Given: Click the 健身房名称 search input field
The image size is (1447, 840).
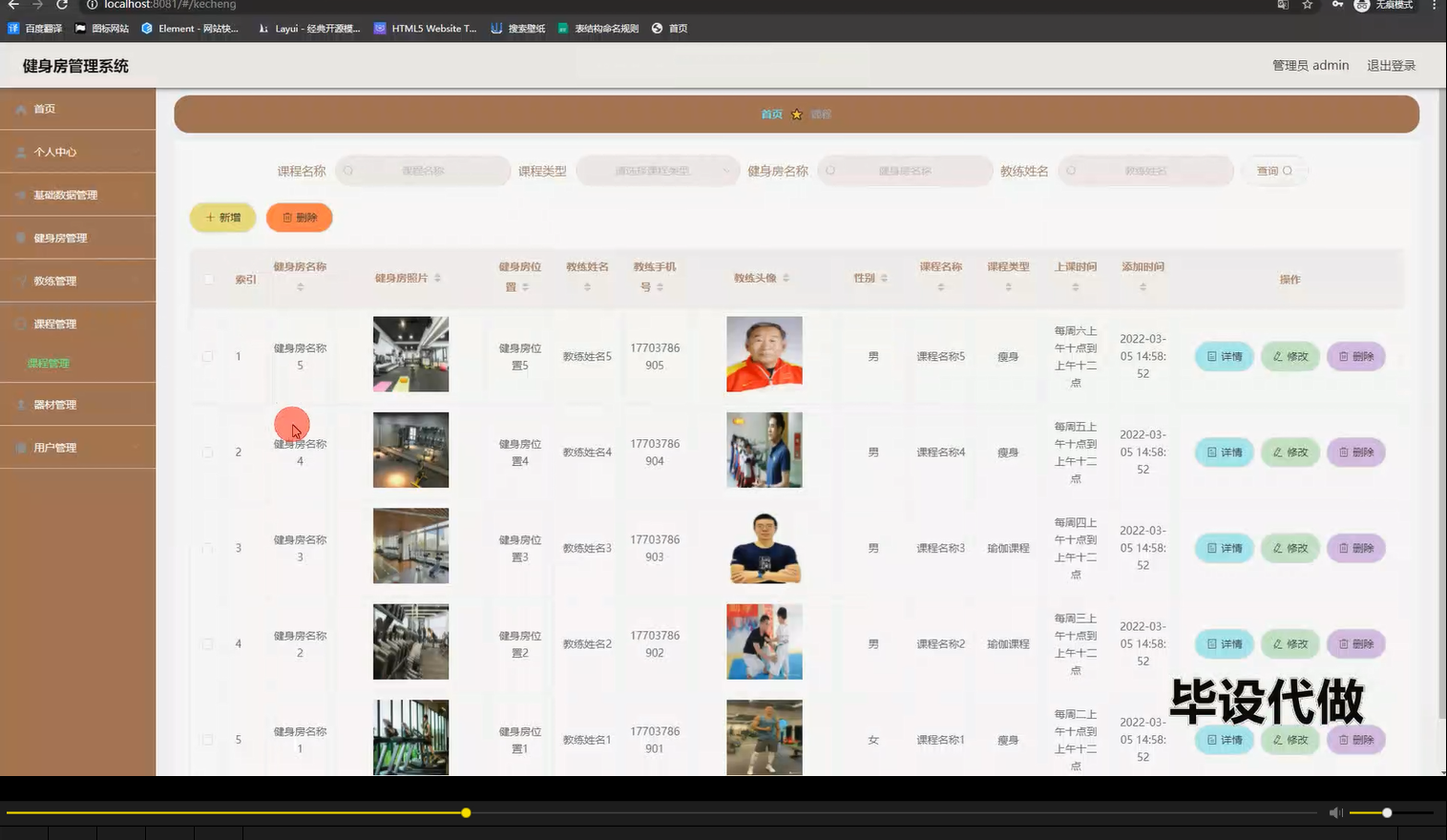Looking at the screenshot, I should point(905,171).
